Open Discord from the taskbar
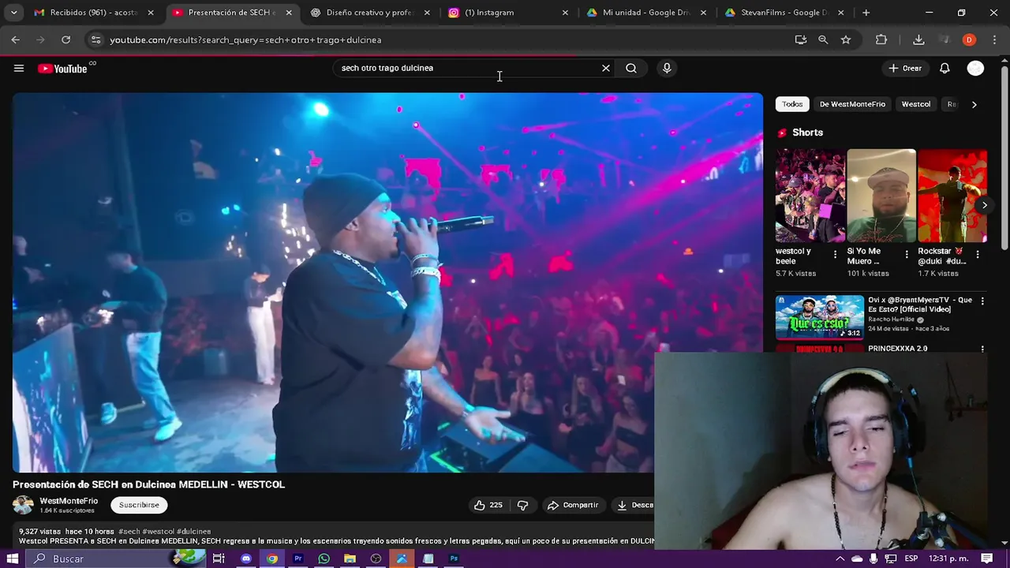Image resolution: width=1010 pixels, height=568 pixels. (x=246, y=559)
